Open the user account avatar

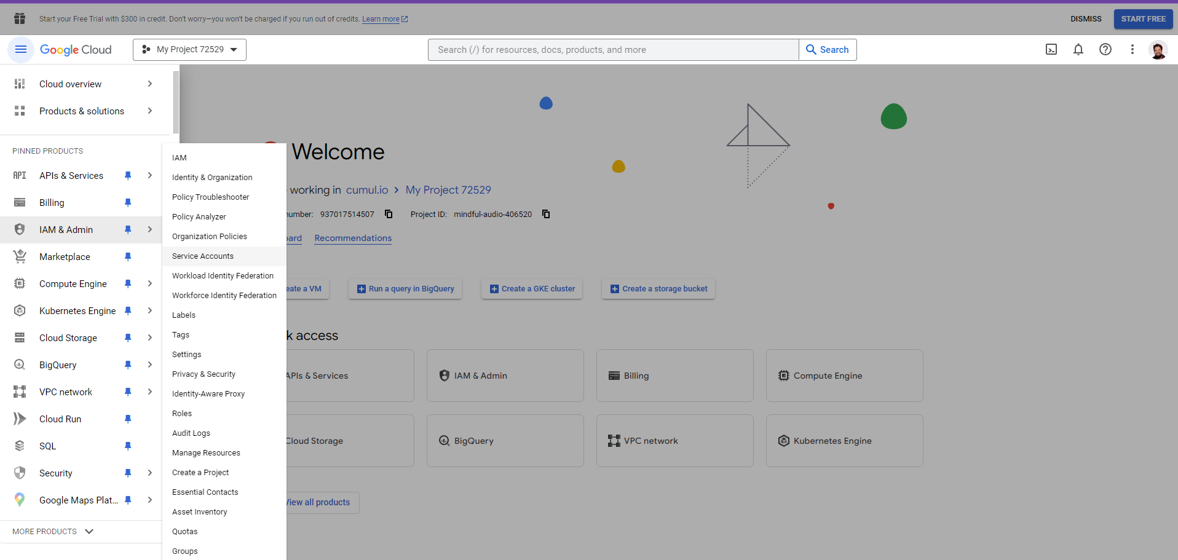(x=1158, y=50)
